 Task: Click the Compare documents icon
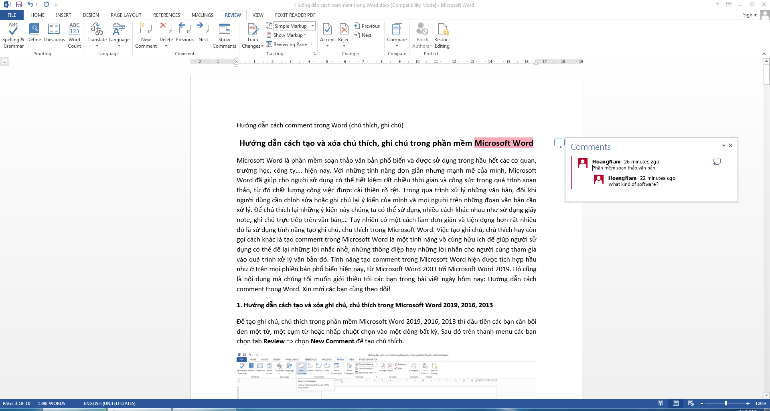[397, 30]
